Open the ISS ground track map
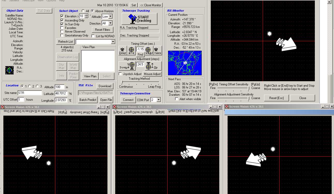Screen dimensions: 334x194 [185, 63]
